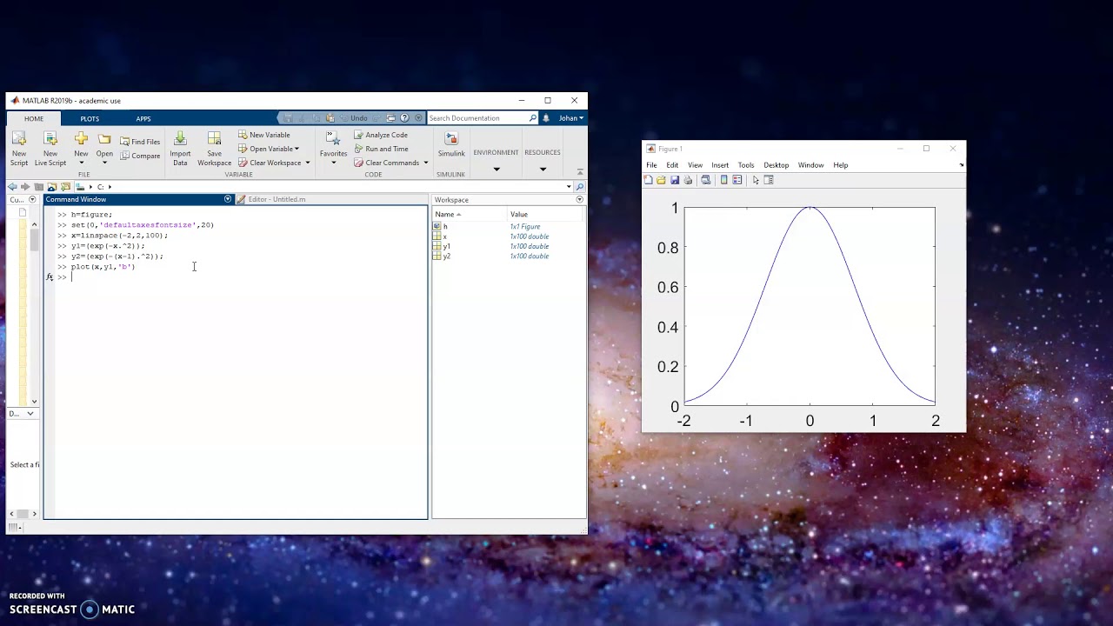Image resolution: width=1113 pixels, height=626 pixels.
Task: Click the Compare files tool
Action: coord(140,156)
